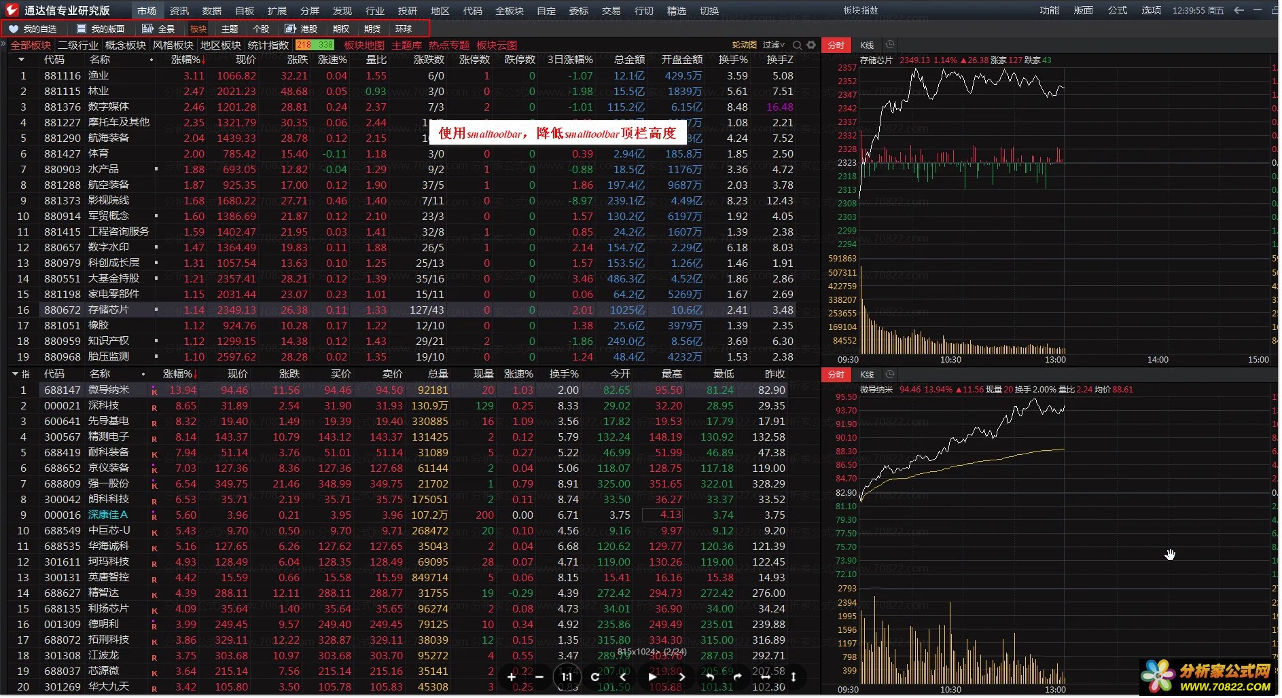This screenshot has height=698, width=1282.
Task: Open the search magnifier beside 过滤
Action: pos(798,45)
